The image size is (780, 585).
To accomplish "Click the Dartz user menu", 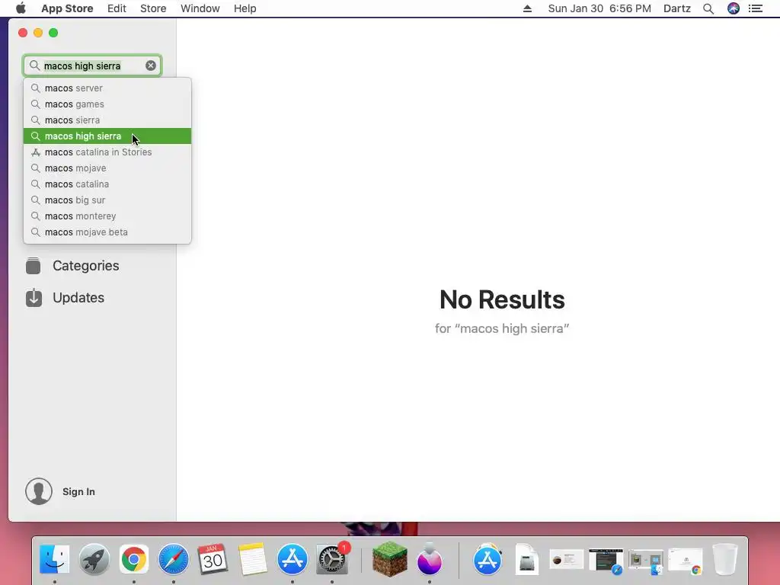I will point(677,8).
